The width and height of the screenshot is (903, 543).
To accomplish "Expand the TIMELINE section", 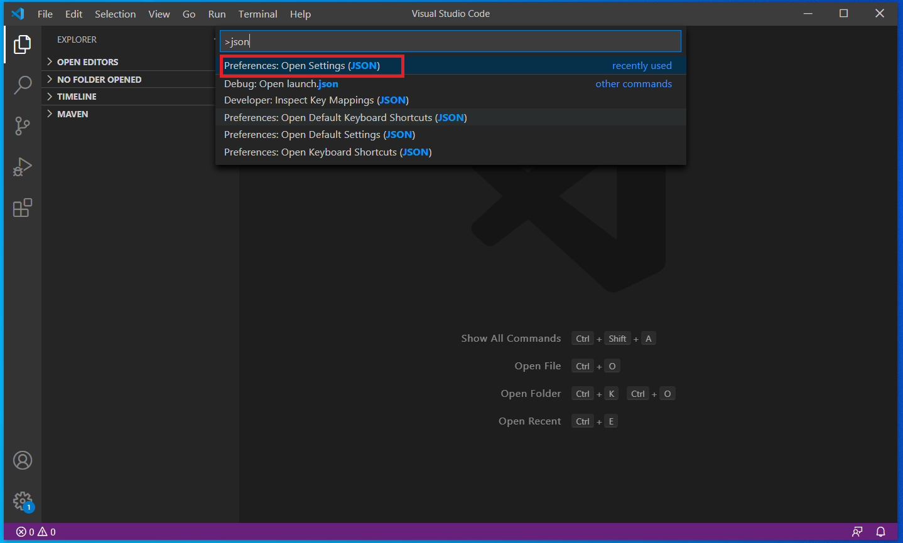I will [x=75, y=96].
